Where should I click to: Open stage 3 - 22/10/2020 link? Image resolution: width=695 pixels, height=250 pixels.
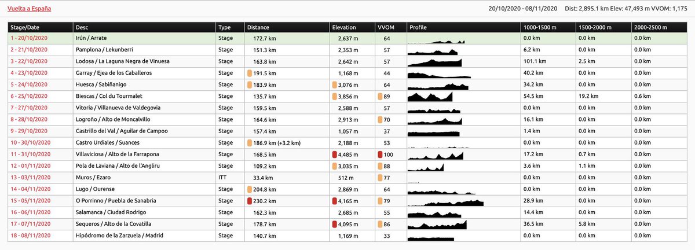point(29,61)
